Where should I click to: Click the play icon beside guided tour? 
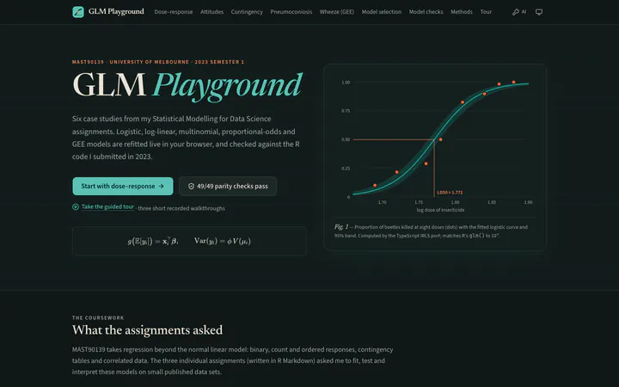pos(76,207)
